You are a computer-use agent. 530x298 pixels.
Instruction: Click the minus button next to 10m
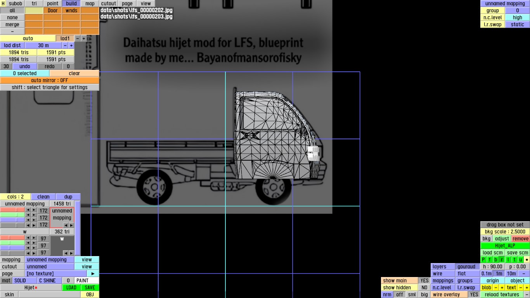[x=524, y=274]
